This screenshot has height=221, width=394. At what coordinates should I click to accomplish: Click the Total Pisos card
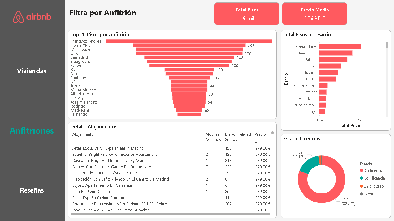click(247, 14)
